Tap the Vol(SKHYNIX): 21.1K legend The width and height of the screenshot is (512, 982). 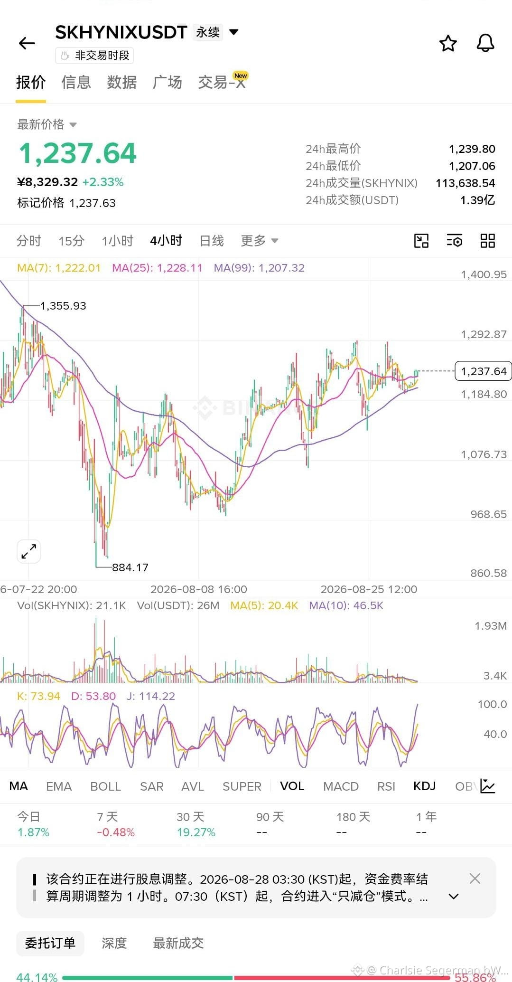(72, 605)
